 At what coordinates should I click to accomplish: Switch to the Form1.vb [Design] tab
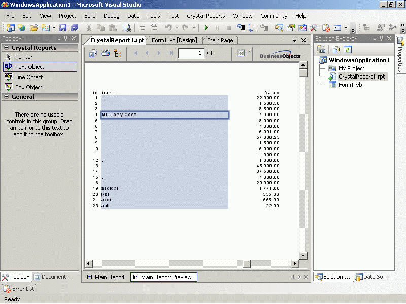(x=174, y=40)
